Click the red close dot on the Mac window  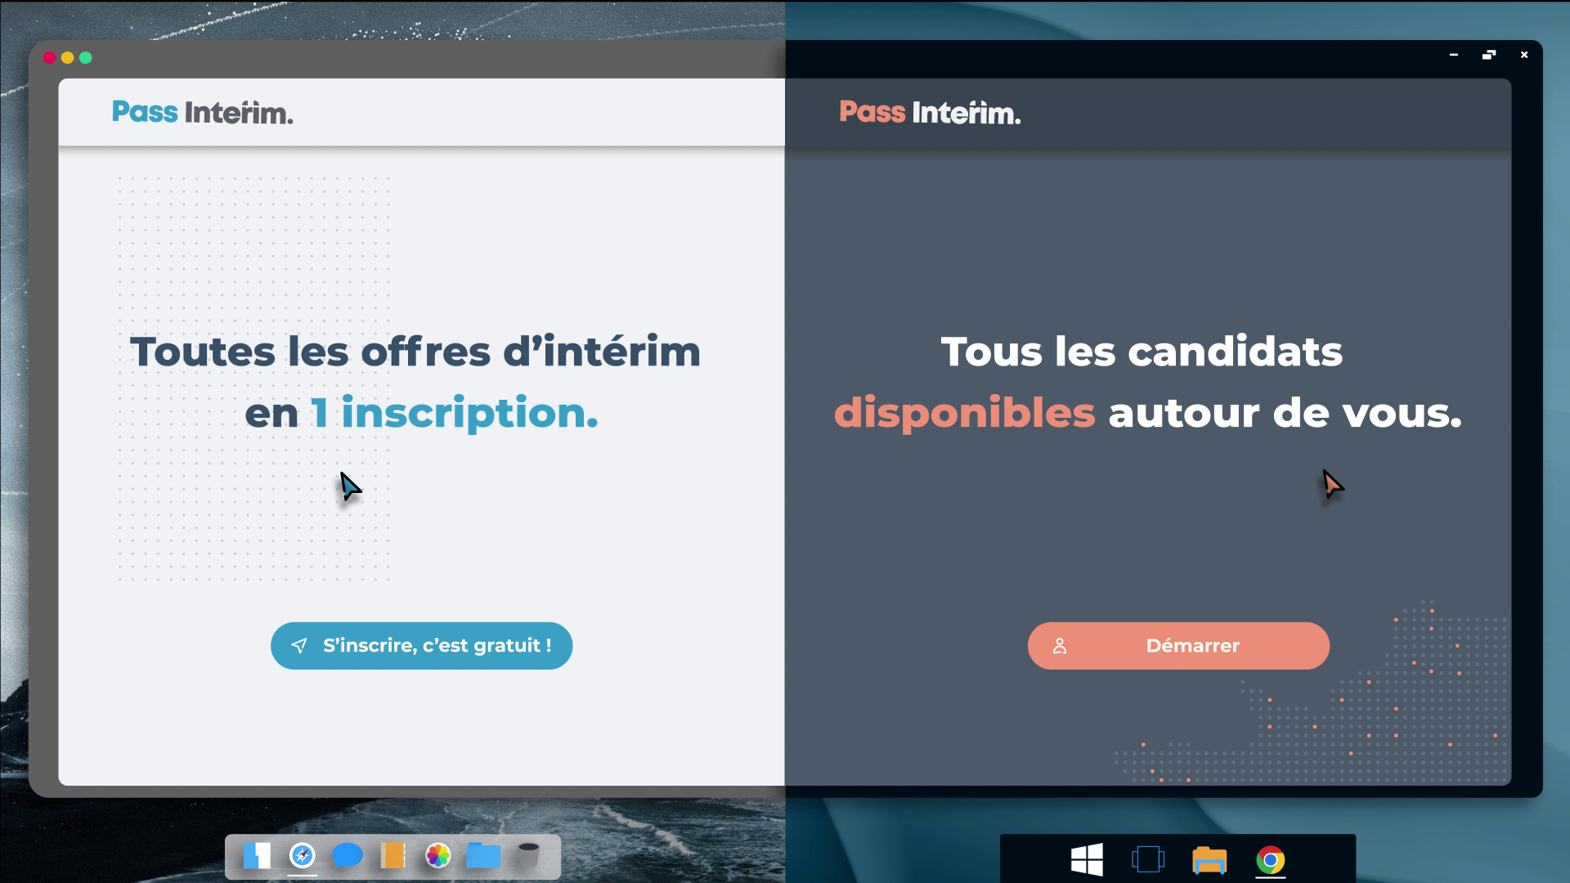pos(49,57)
